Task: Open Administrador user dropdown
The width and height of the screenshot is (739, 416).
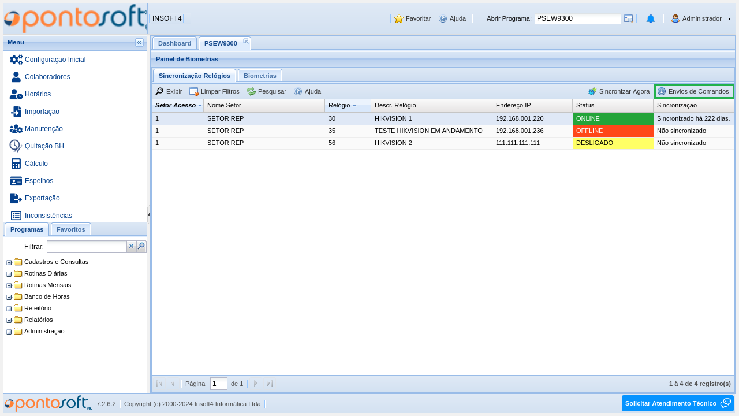Action: coord(701,18)
